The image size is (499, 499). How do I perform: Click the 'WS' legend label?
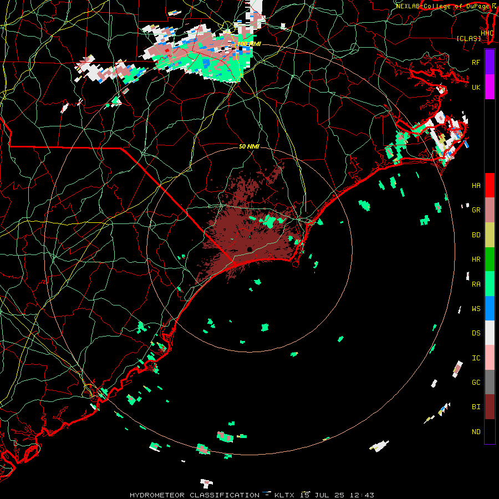pos(476,308)
